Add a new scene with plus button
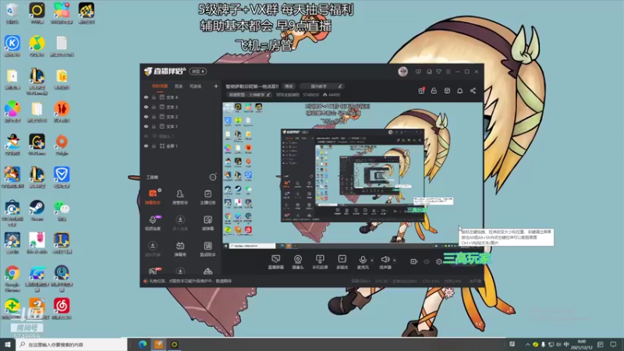Screen dimensions: 624x351 click(216, 86)
